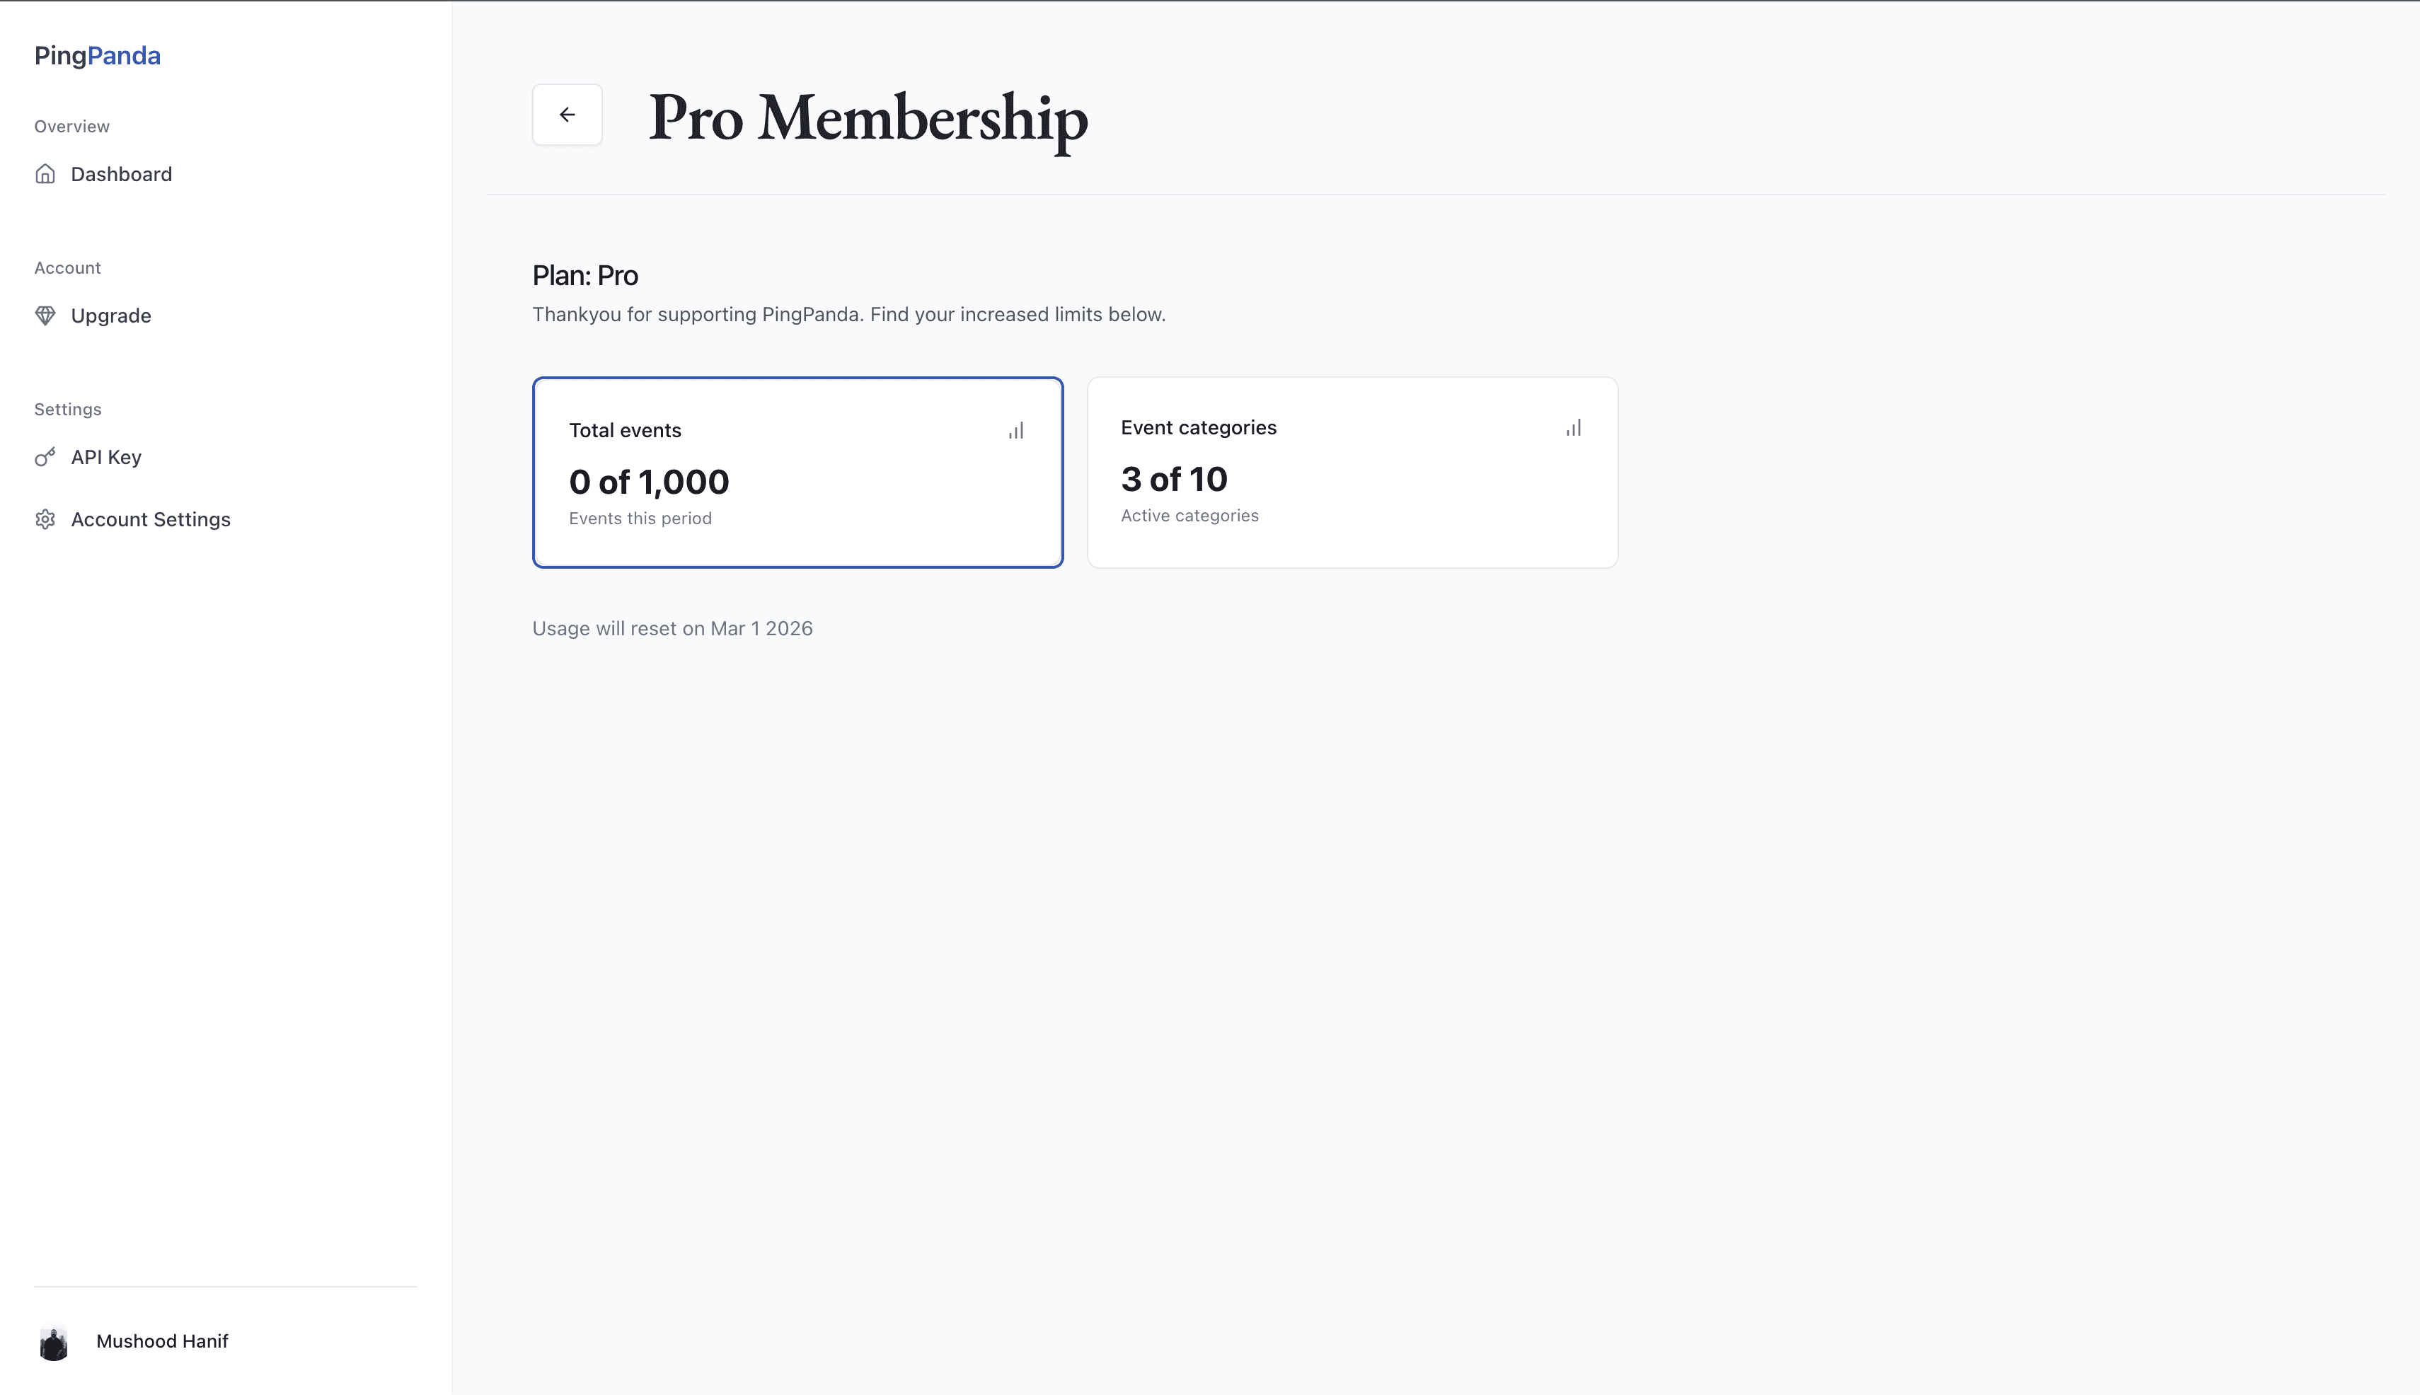Click the Pro Membership page heading
2420x1395 pixels.
(x=868, y=118)
